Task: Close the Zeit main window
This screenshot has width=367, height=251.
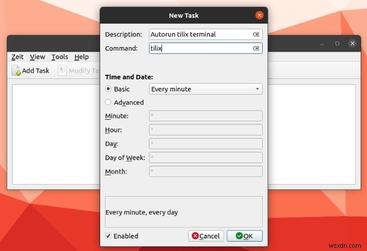Action: click(x=352, y=43)
